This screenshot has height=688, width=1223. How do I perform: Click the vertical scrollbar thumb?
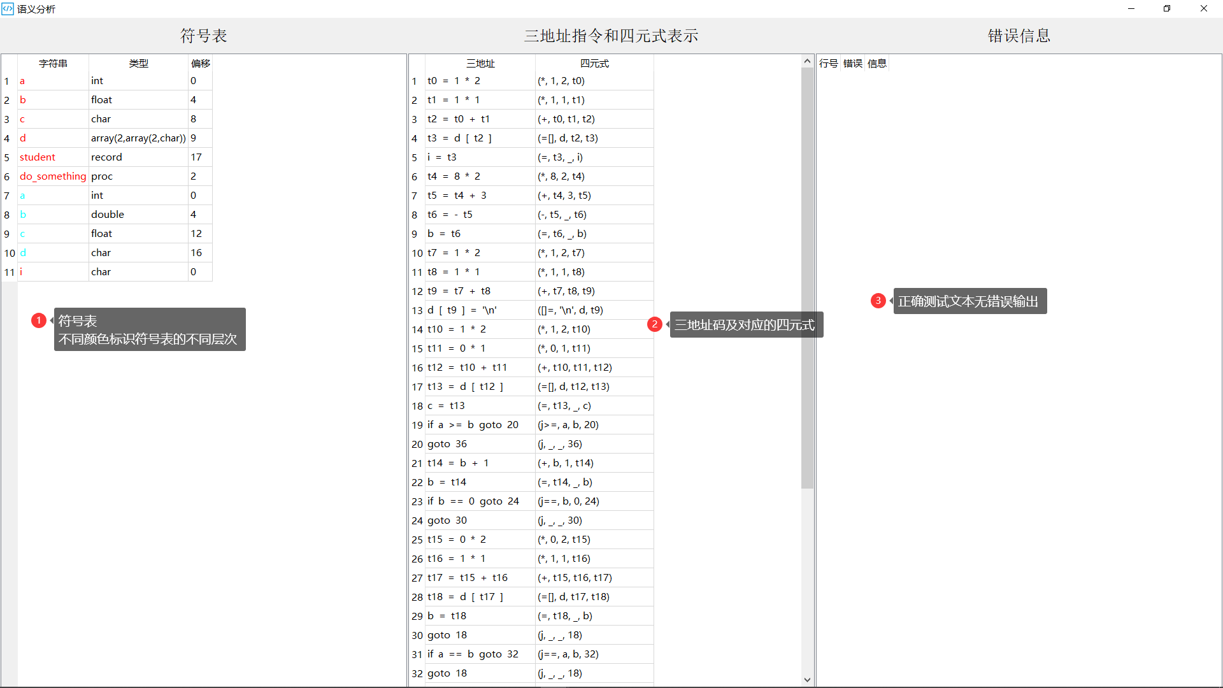click(x=807, y=277)
